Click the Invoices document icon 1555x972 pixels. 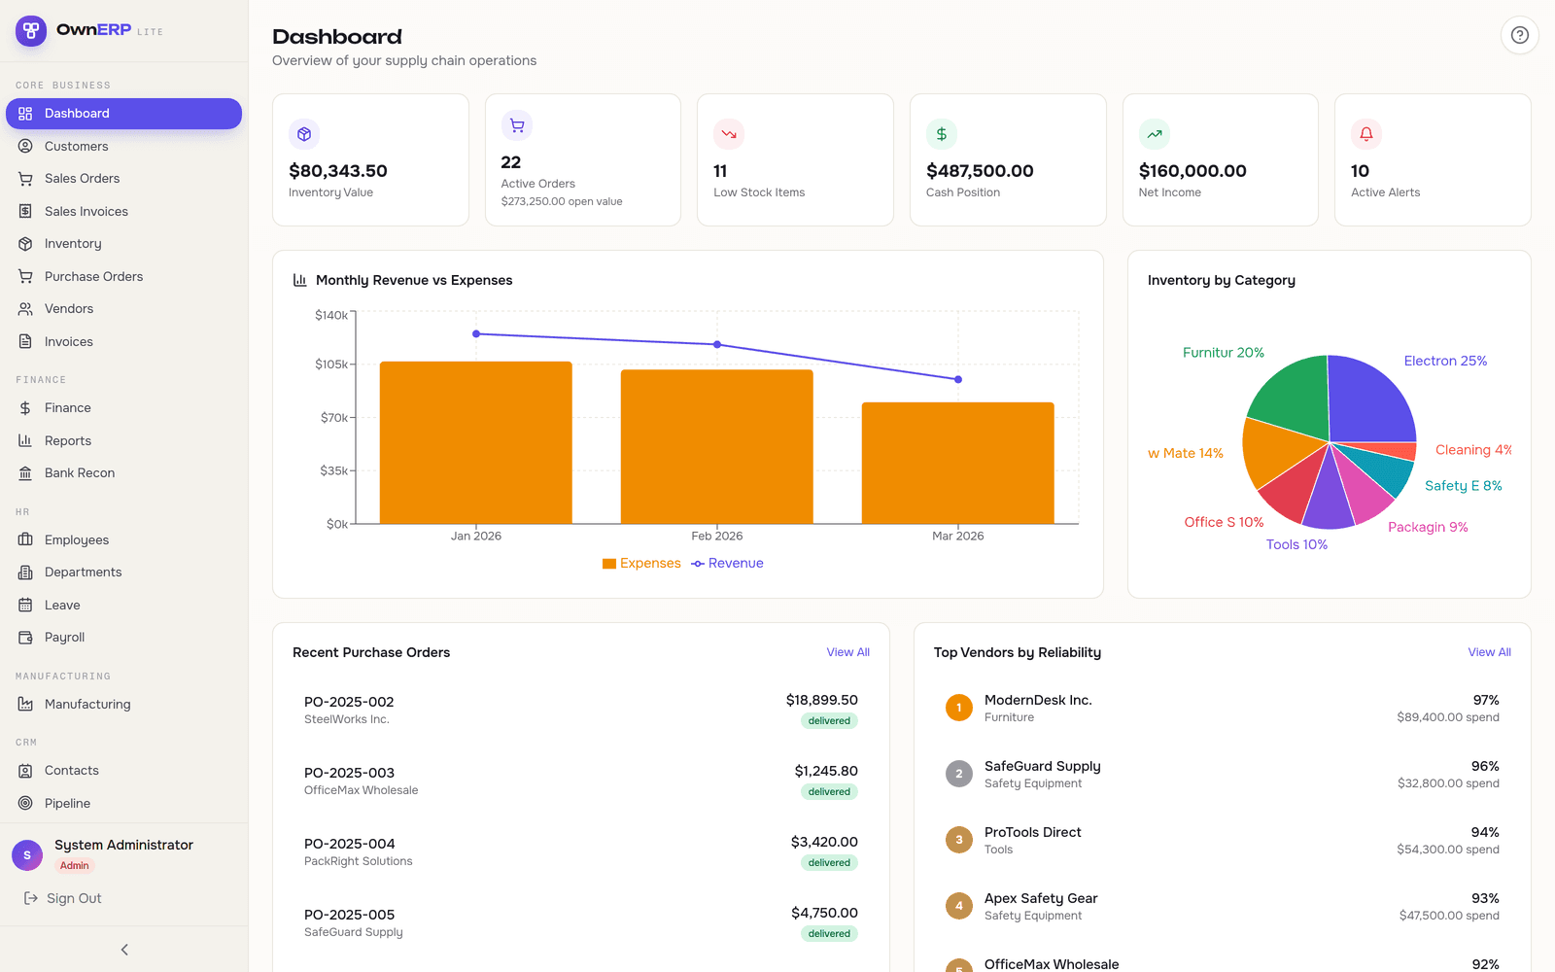[25, 341]
